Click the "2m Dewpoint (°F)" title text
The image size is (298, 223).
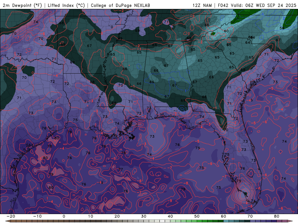(22, 5)
